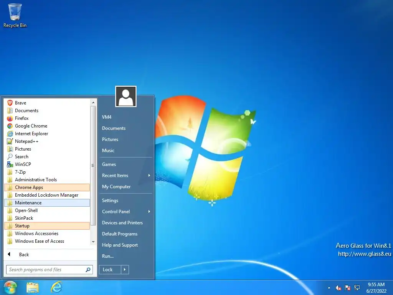Click the Search programs and files field

coord(50,270)
